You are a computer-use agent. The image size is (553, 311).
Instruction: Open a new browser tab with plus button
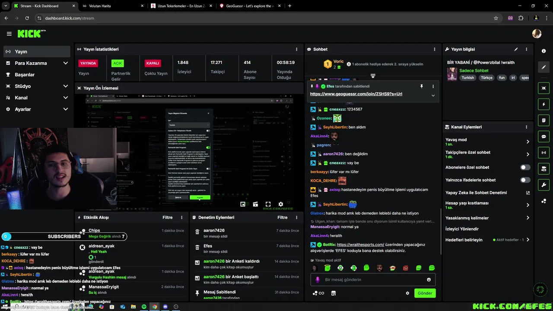(x=289, y=6)
